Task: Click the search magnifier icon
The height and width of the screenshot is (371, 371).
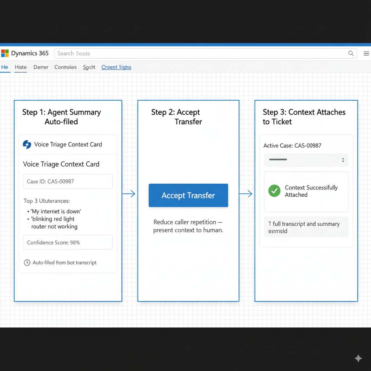Action: coord(351,54)
